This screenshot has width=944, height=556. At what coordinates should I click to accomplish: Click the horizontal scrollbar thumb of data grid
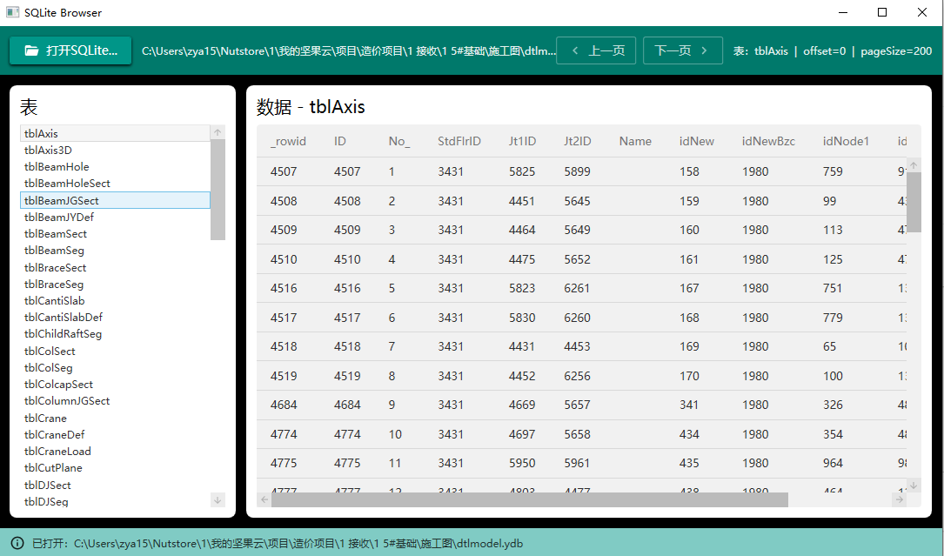coord(529,499)
